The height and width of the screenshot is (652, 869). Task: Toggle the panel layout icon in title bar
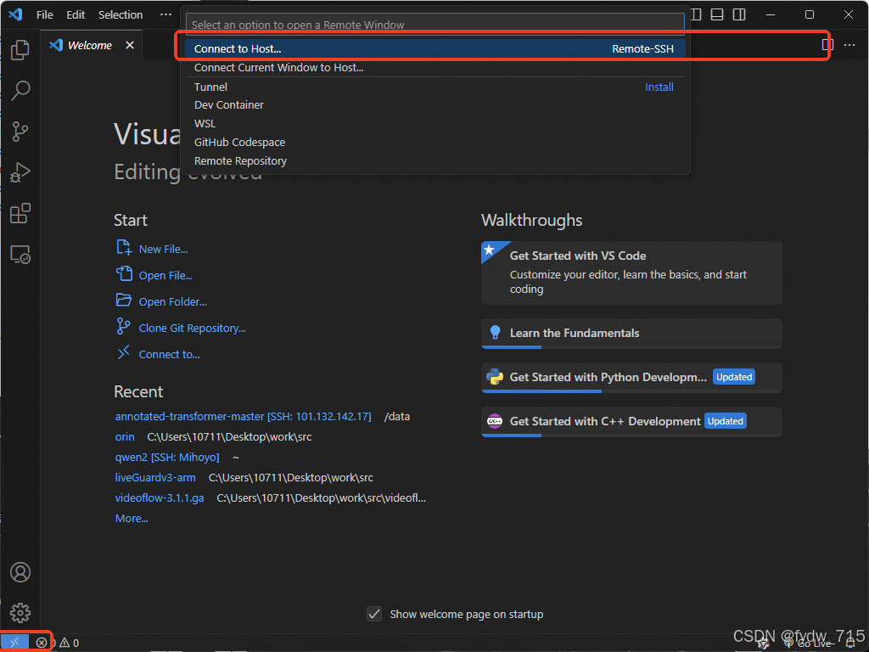(x=716, y=14)
